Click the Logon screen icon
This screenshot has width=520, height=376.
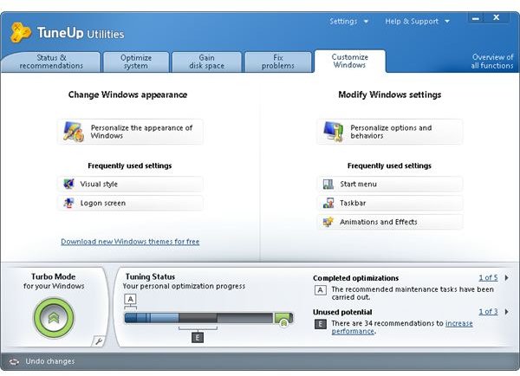click(68, 203)
